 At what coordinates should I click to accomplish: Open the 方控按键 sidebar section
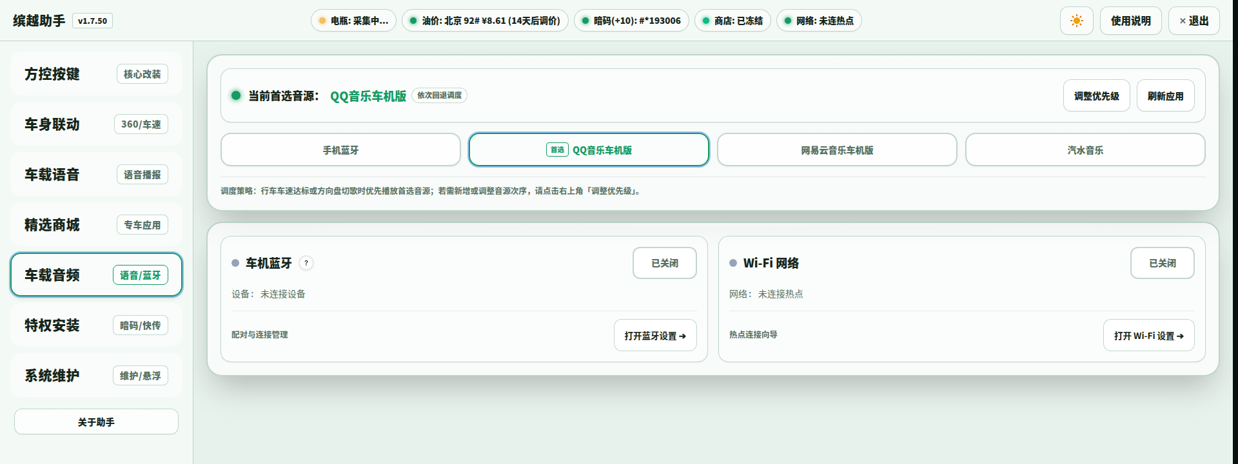[x=96, y=73]
